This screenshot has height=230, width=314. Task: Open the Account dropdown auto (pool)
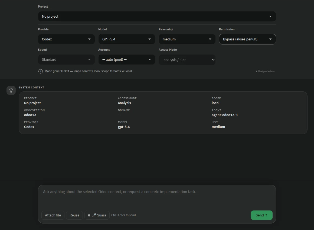(x=127, y=60)
